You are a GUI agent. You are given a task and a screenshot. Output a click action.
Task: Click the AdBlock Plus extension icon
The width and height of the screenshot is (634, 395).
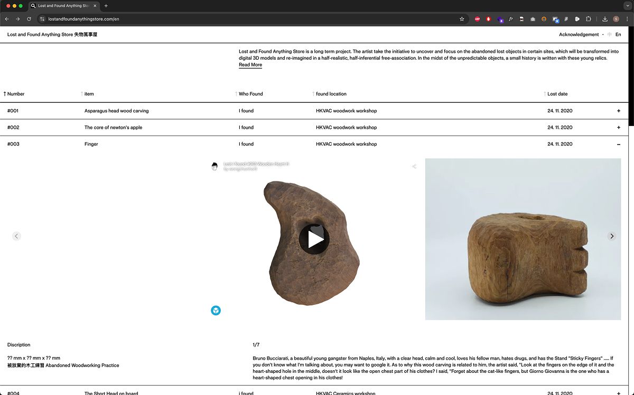pos(477,19)
